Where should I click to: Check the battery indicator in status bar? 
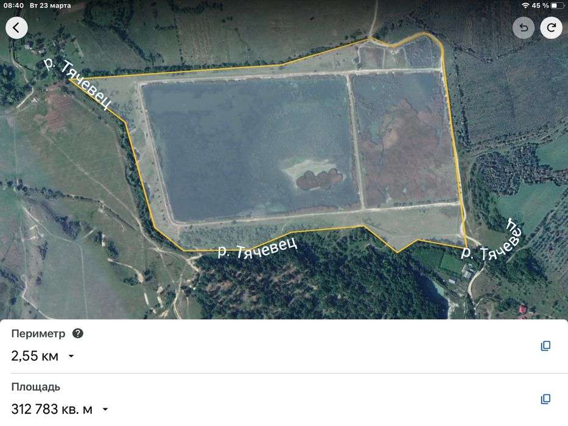(556, 5)
